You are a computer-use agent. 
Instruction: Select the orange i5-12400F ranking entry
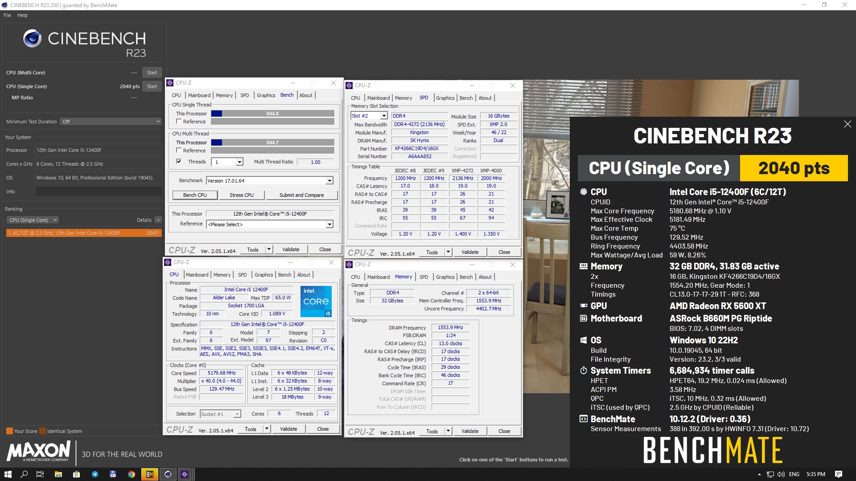[84, 233]
